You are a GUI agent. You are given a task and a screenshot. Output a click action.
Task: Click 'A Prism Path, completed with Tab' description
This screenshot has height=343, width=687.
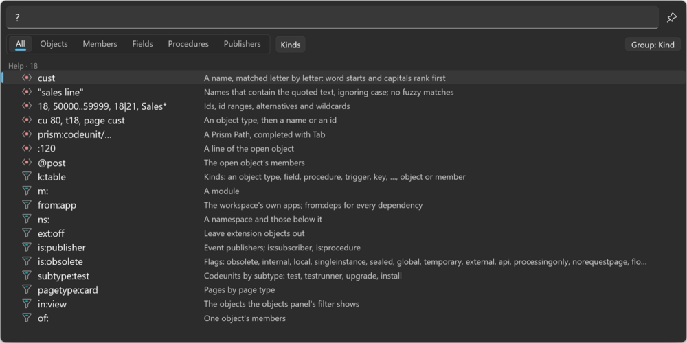(x=264, y=134)
